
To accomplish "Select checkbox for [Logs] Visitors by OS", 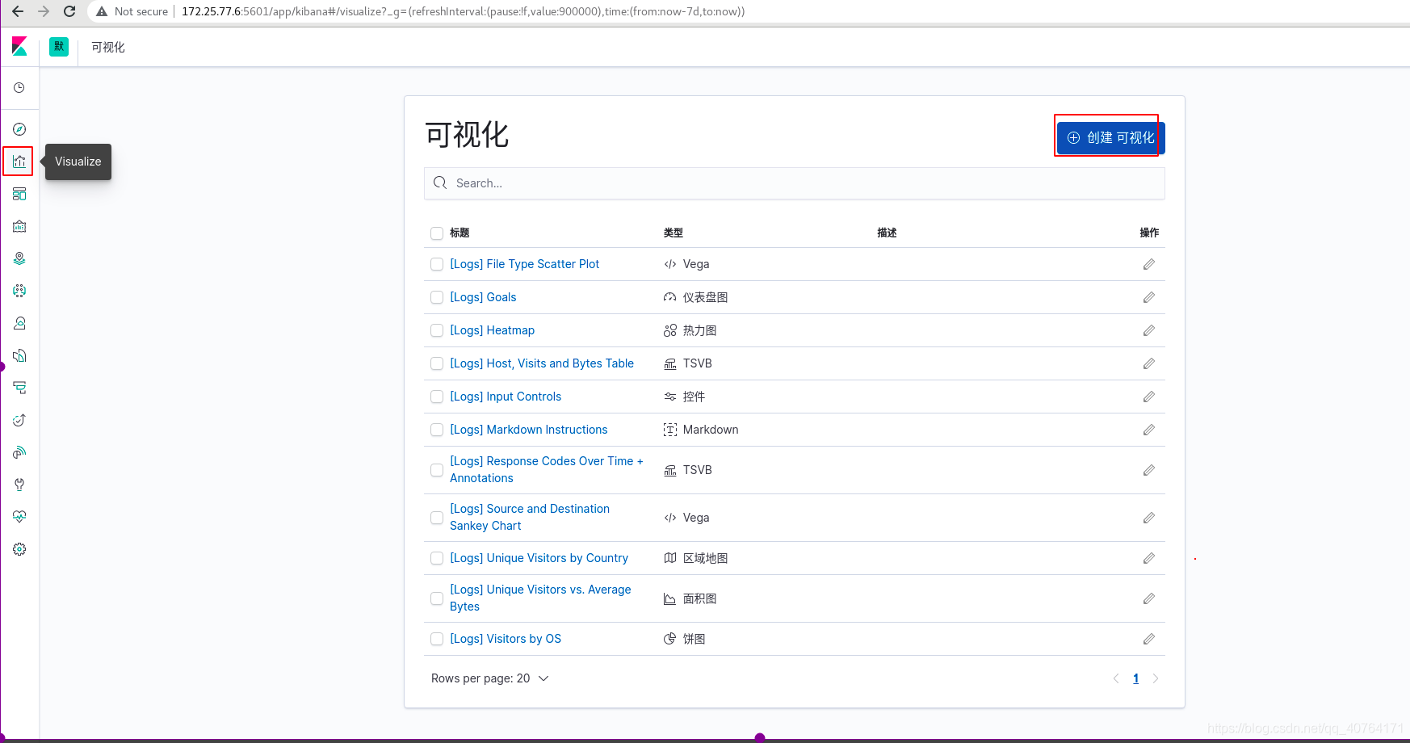I will (437, 639).
